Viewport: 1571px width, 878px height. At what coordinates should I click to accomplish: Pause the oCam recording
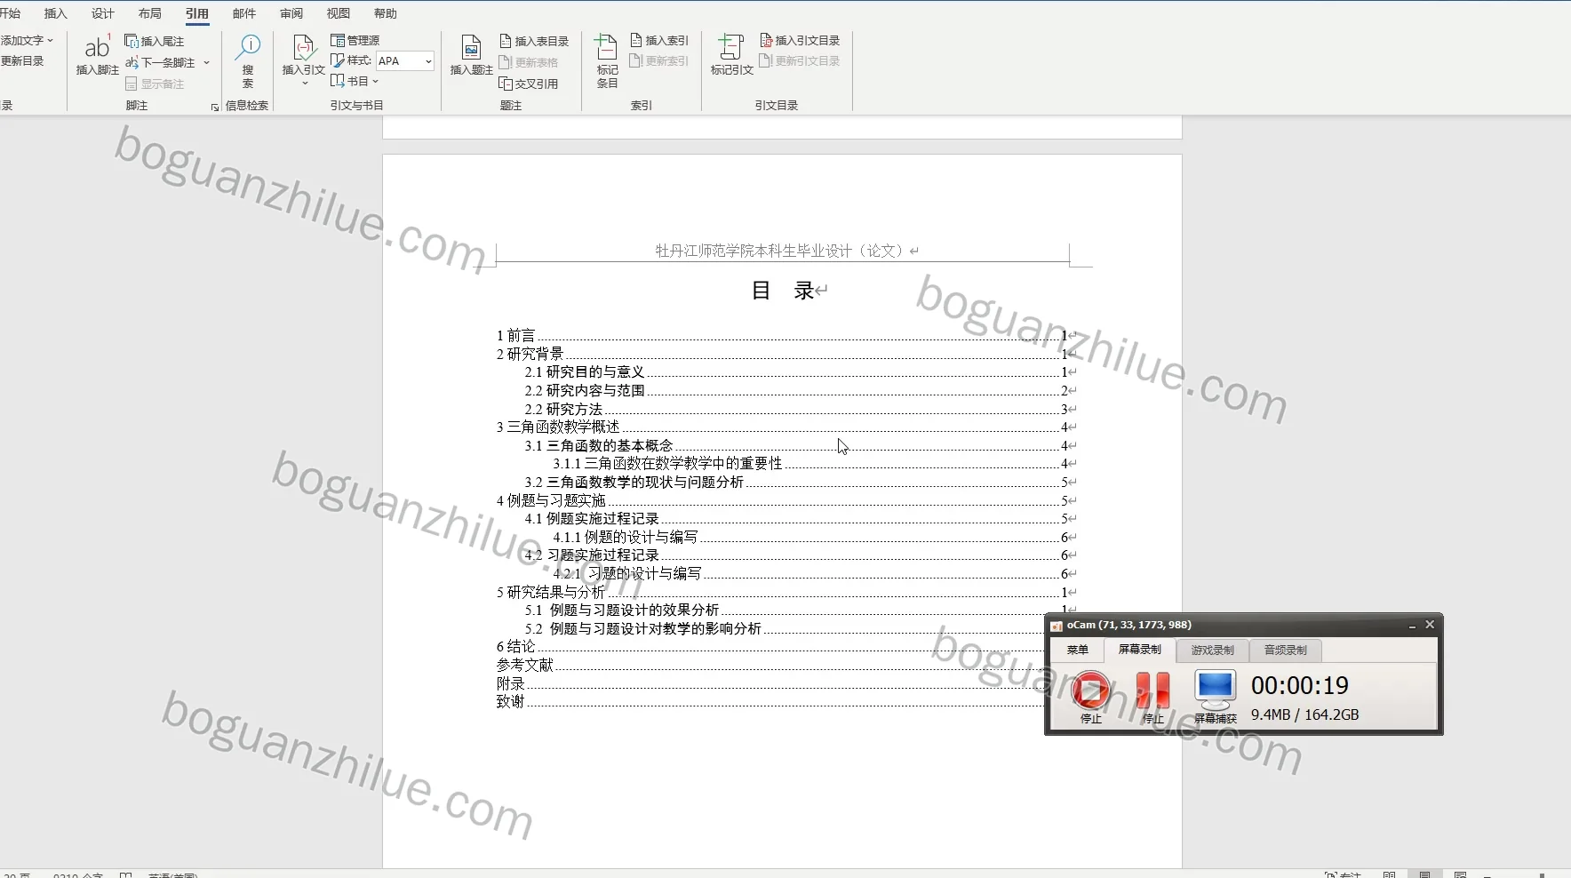1152,691
